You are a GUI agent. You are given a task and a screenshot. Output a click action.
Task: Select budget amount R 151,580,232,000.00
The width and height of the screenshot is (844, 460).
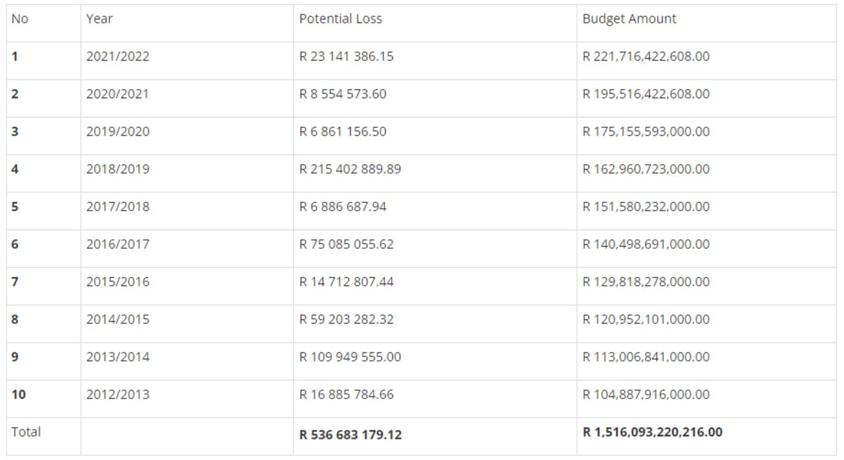[646, 207]
